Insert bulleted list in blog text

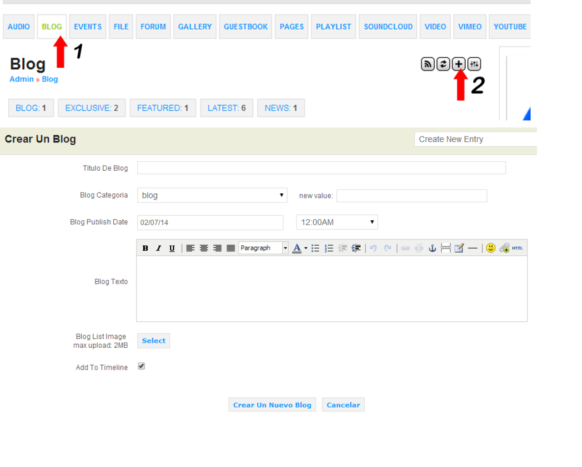315,248
